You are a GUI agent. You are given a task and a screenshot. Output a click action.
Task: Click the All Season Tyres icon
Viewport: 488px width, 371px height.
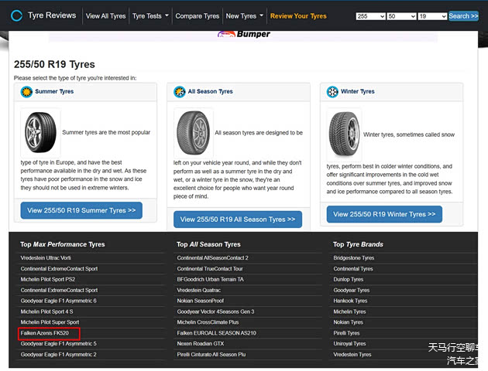click(180, 92)
